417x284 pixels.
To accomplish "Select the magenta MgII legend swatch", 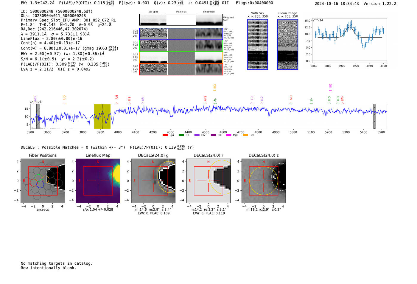I will point(229,135).
